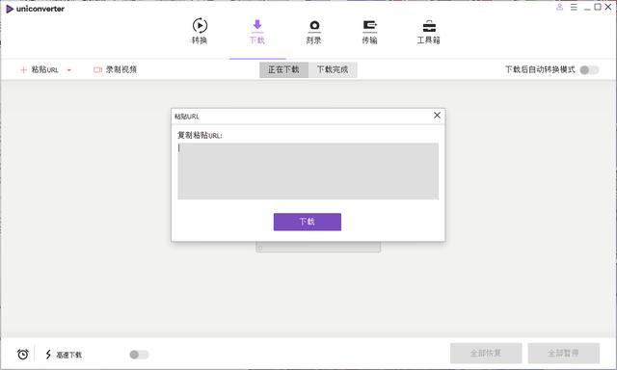
Task: Open the 工具箱 (Toolbox) section
Action: point(428,31)
